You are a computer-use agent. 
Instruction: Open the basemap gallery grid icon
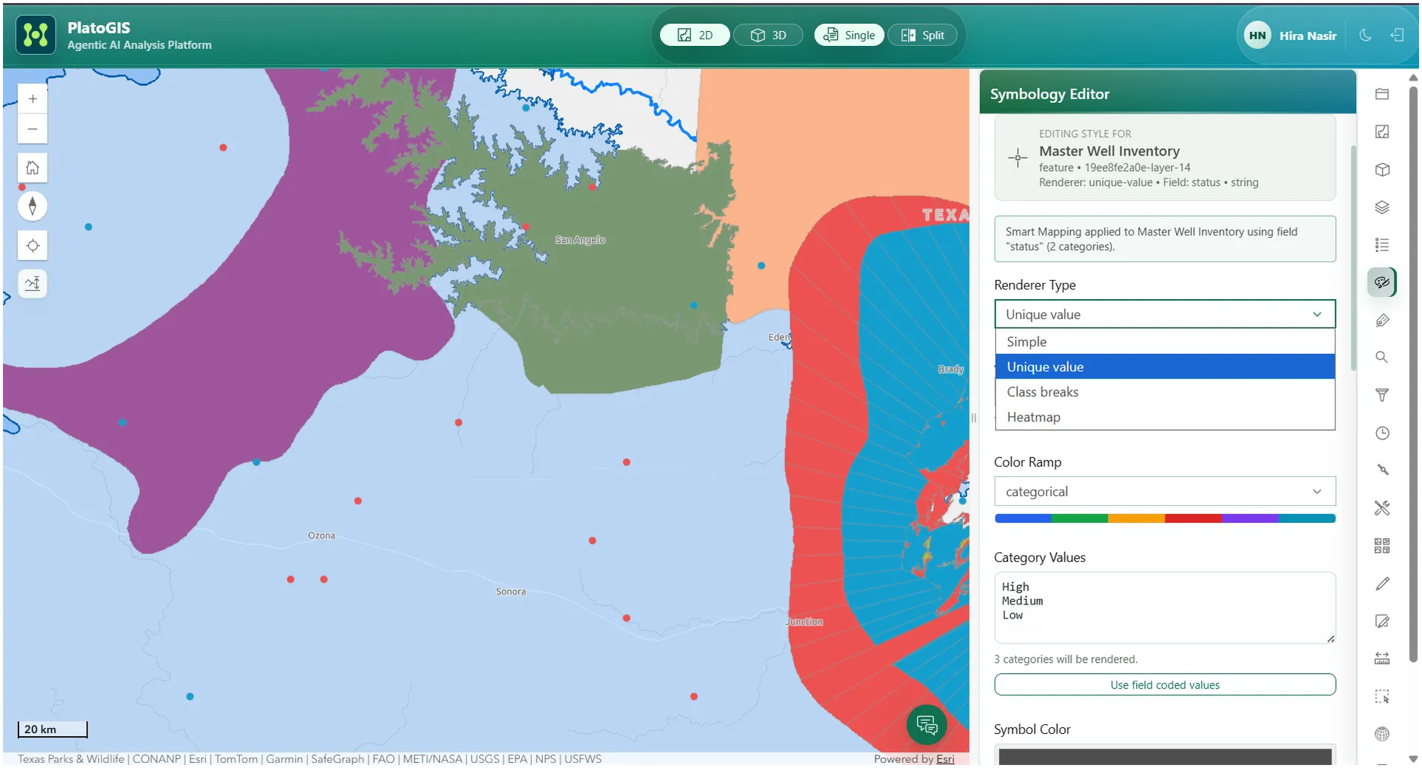click(1381, 546)
